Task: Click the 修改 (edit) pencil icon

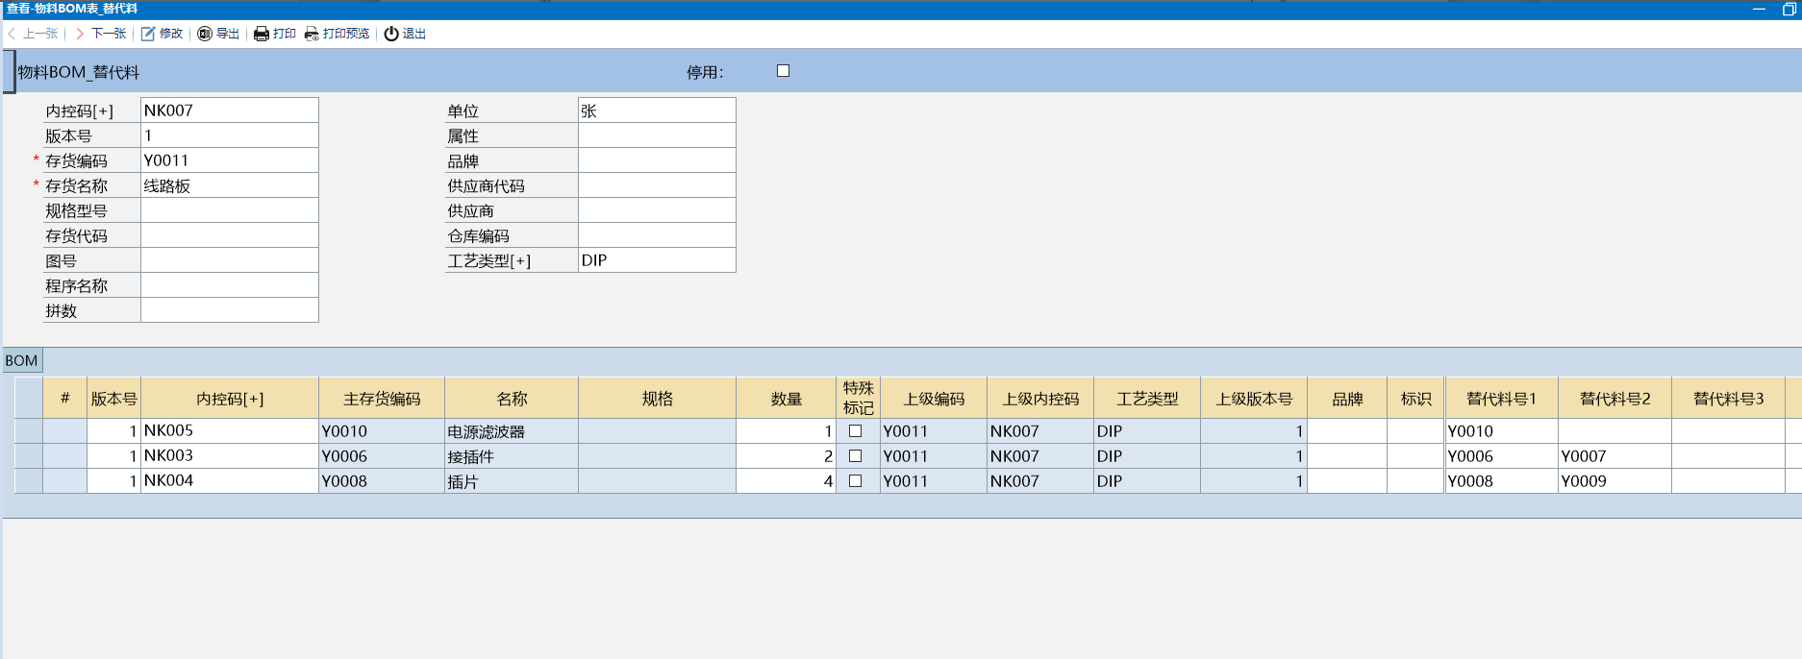Action: point(148,34)
